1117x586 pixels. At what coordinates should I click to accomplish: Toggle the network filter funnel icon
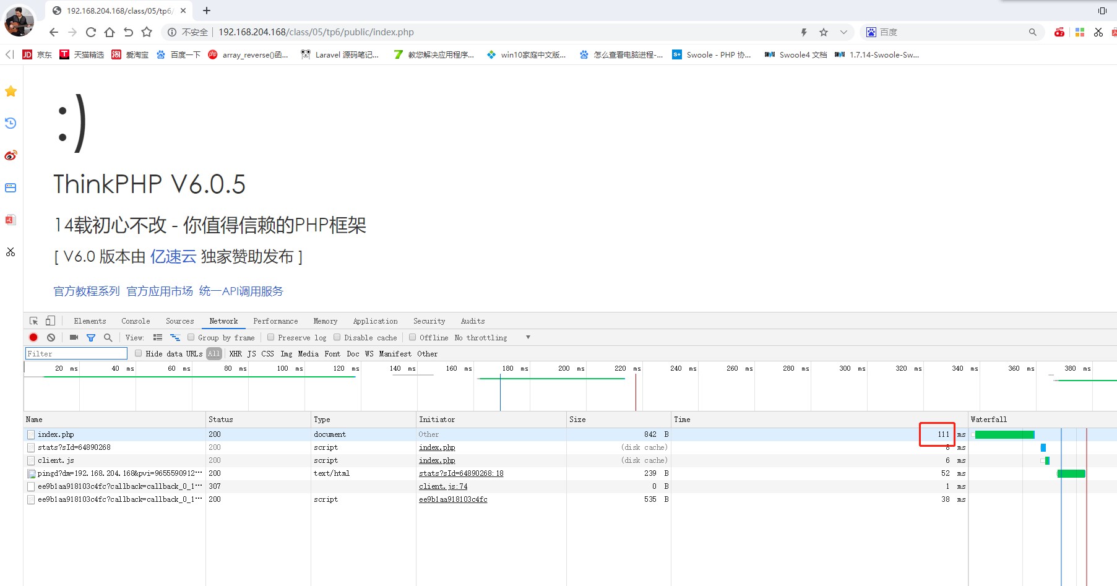[91, 337]
